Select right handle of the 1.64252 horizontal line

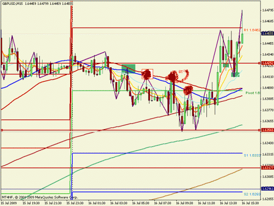click(260, 63)
